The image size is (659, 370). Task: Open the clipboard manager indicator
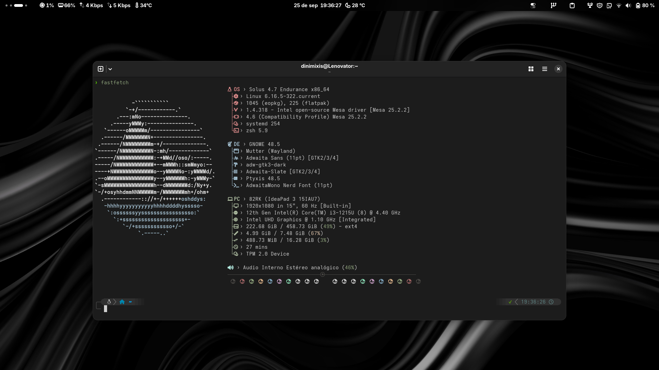[572, 5]
